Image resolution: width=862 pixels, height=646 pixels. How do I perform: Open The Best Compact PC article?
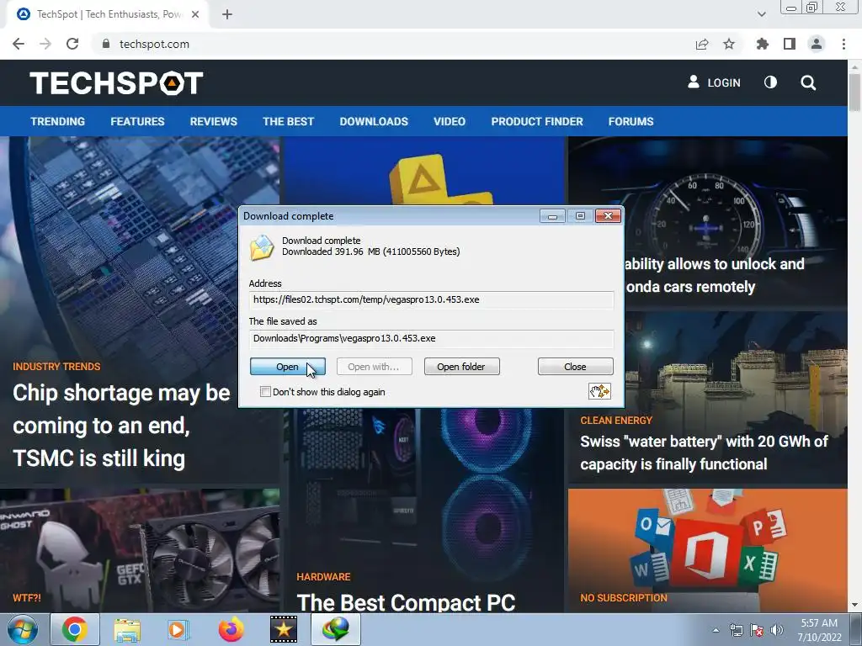tap(406, 602)
